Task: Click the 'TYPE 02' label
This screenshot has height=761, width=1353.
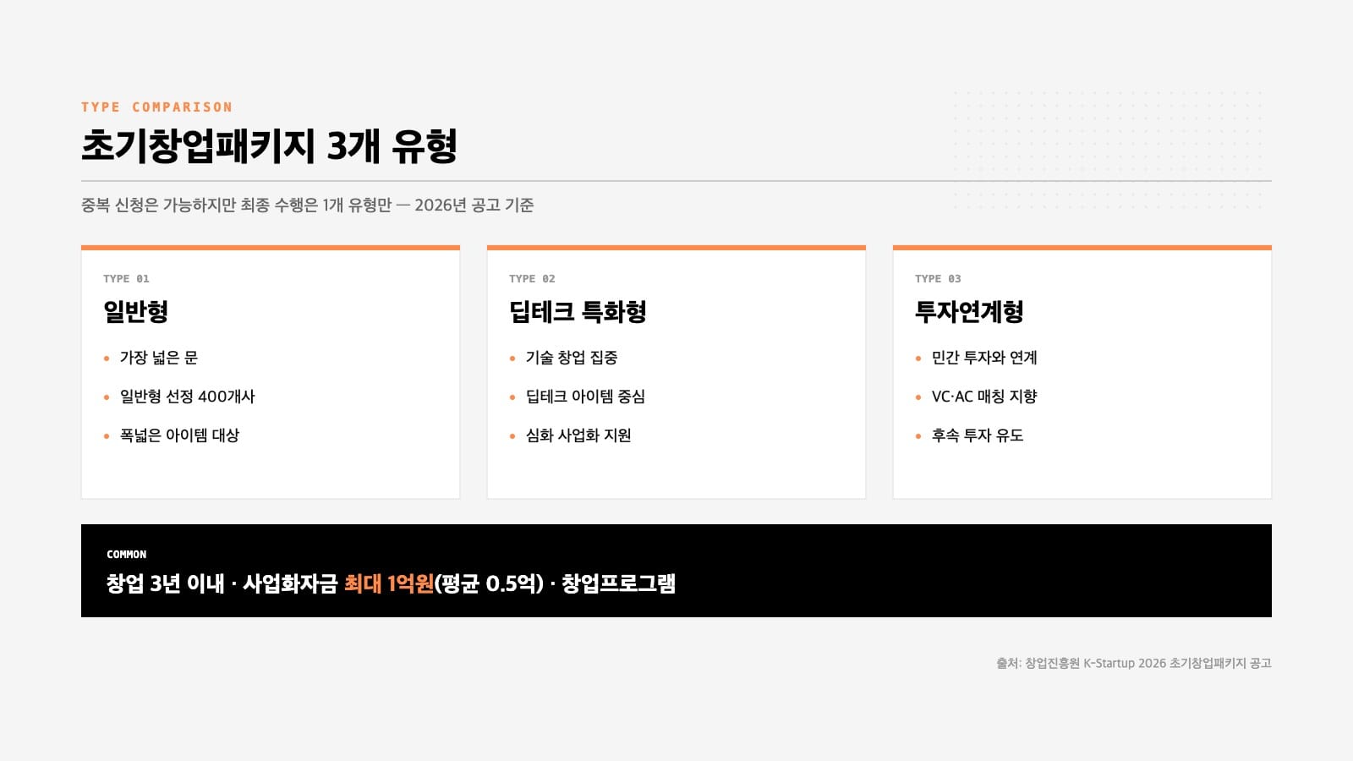Action: (532, 278)
